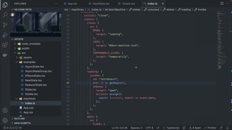Open the Search view icon
This screenshot has height=130, width=232.
click(x=5, y=15)
